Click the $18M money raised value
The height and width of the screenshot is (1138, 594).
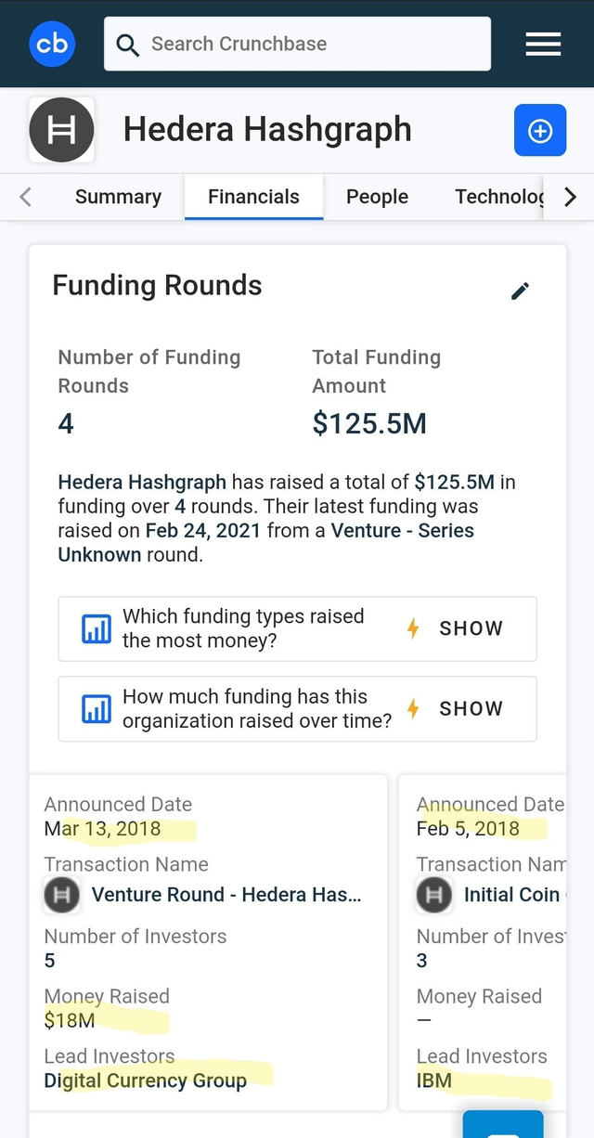(x=70, y=1020)
